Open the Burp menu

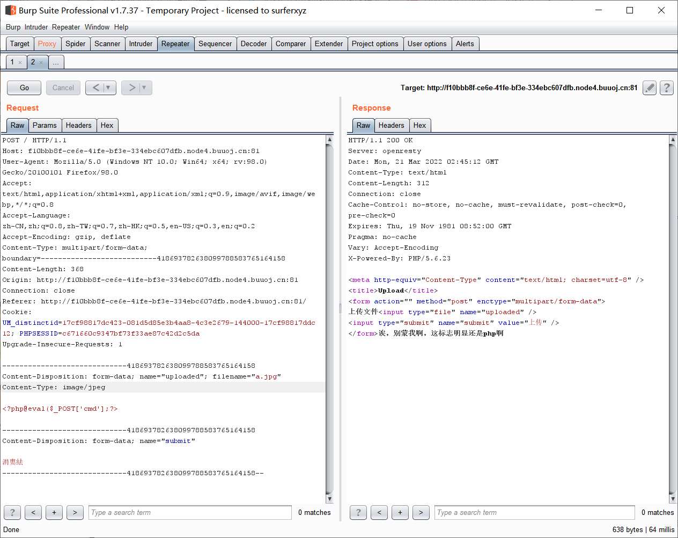click(13, 27)
